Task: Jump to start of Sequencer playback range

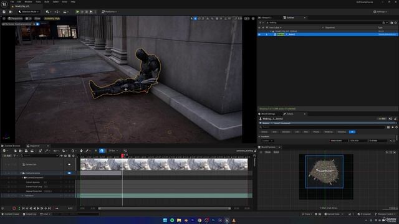Action: tap(23, 208)
